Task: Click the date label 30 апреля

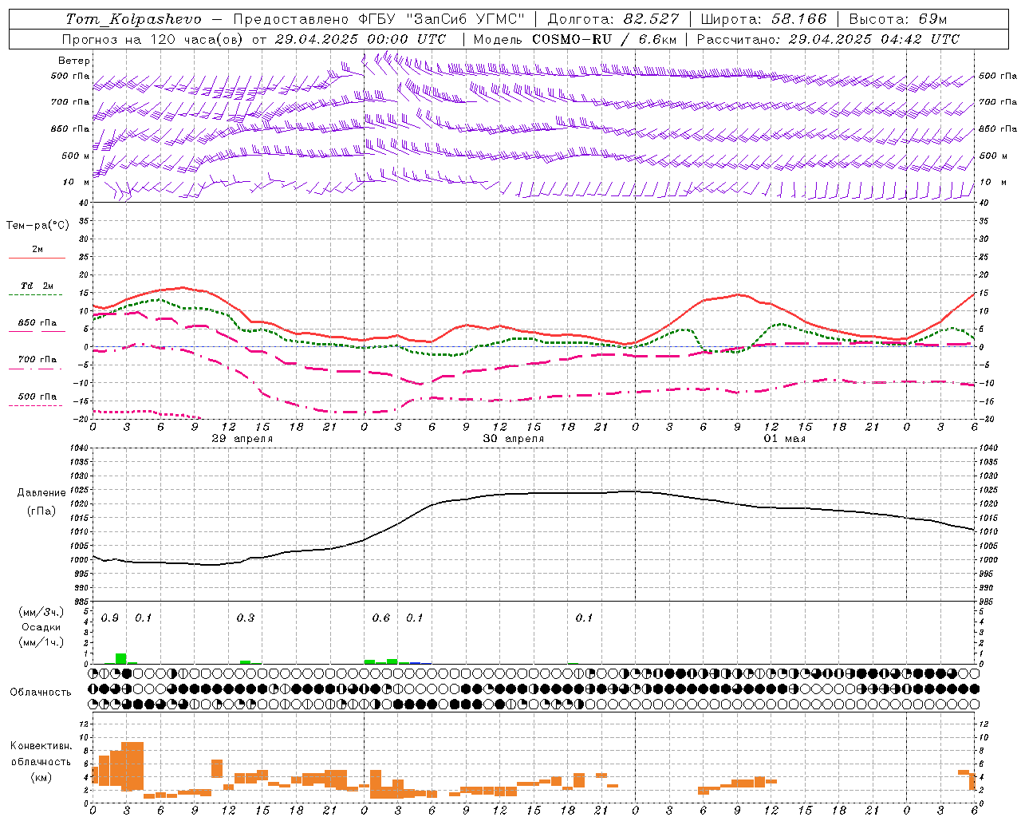Action: point(514,439)
